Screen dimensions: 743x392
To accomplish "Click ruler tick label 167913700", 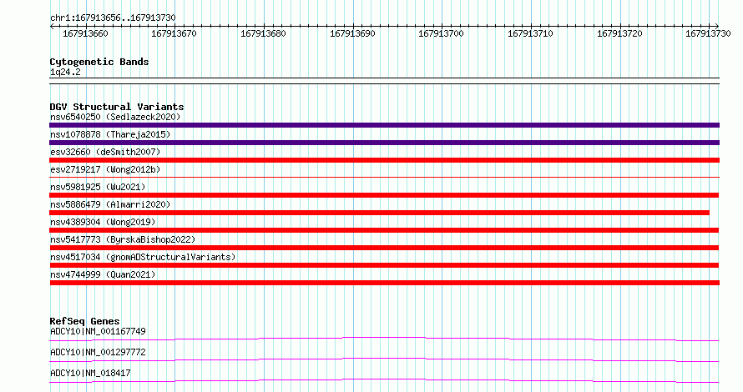I will pos(441,33).
